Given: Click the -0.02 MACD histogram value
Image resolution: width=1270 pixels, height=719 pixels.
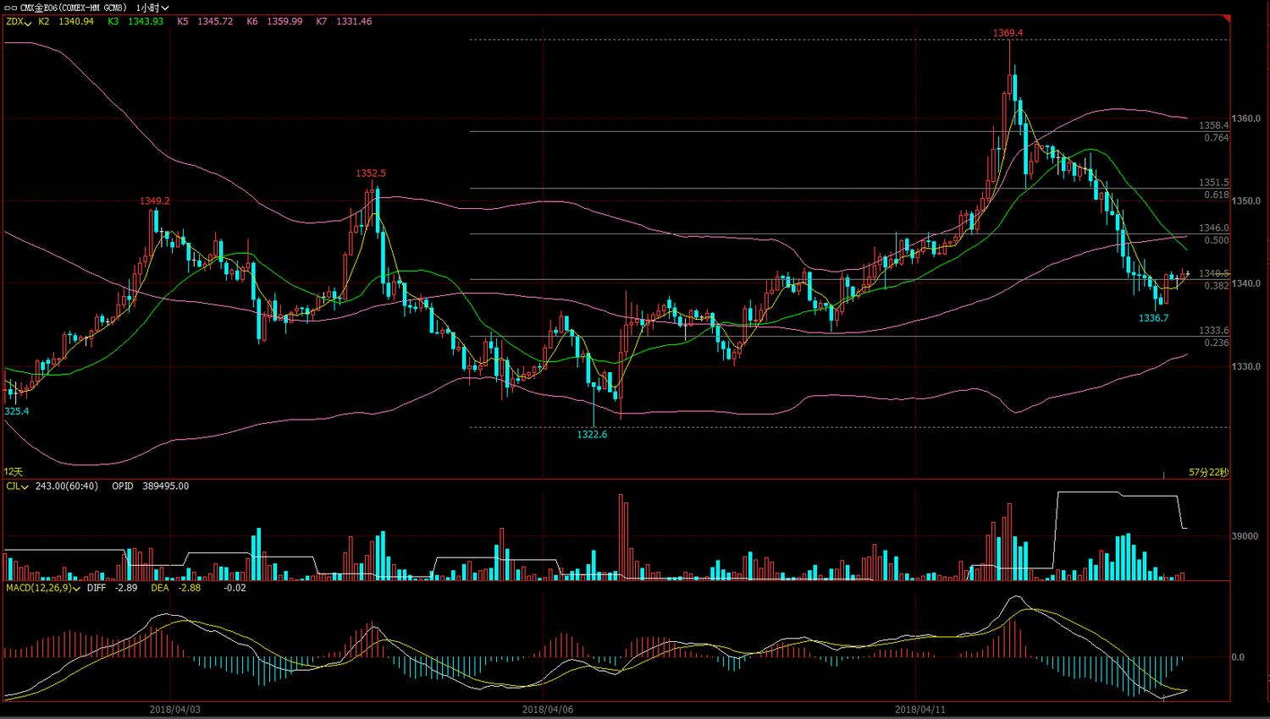Looking at the screenshot, I should point(235,588).
